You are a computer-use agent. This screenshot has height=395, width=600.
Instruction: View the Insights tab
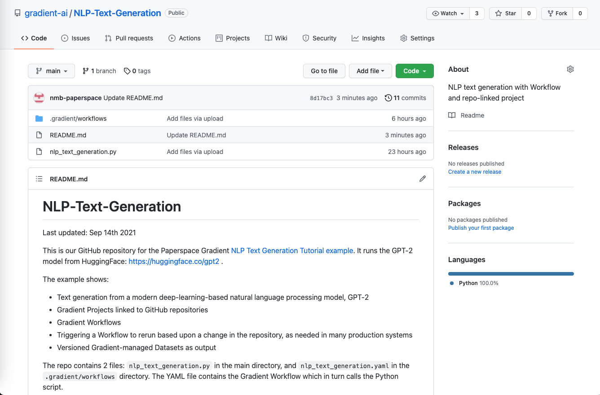[x=368, y=38]
